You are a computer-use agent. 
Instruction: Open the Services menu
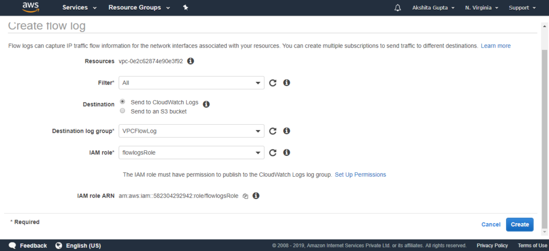point(79,7)
